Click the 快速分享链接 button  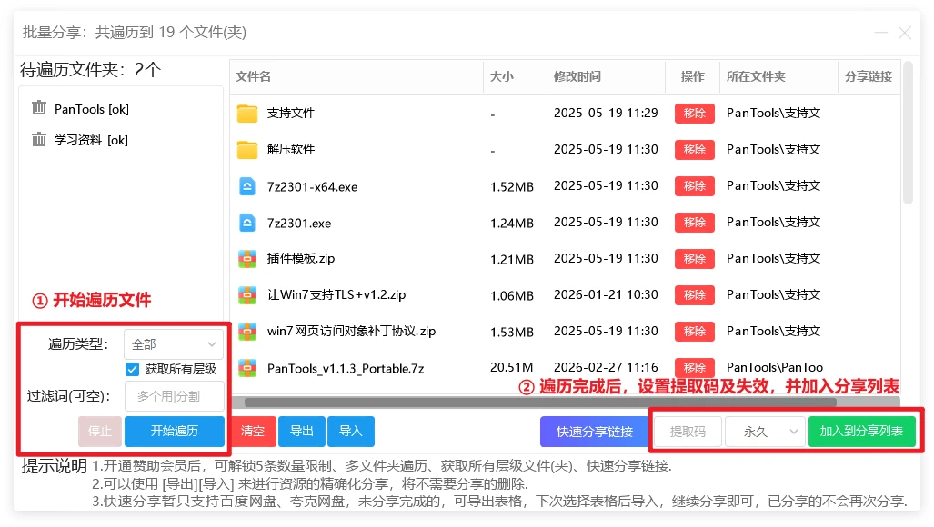(x=595, y=432)
